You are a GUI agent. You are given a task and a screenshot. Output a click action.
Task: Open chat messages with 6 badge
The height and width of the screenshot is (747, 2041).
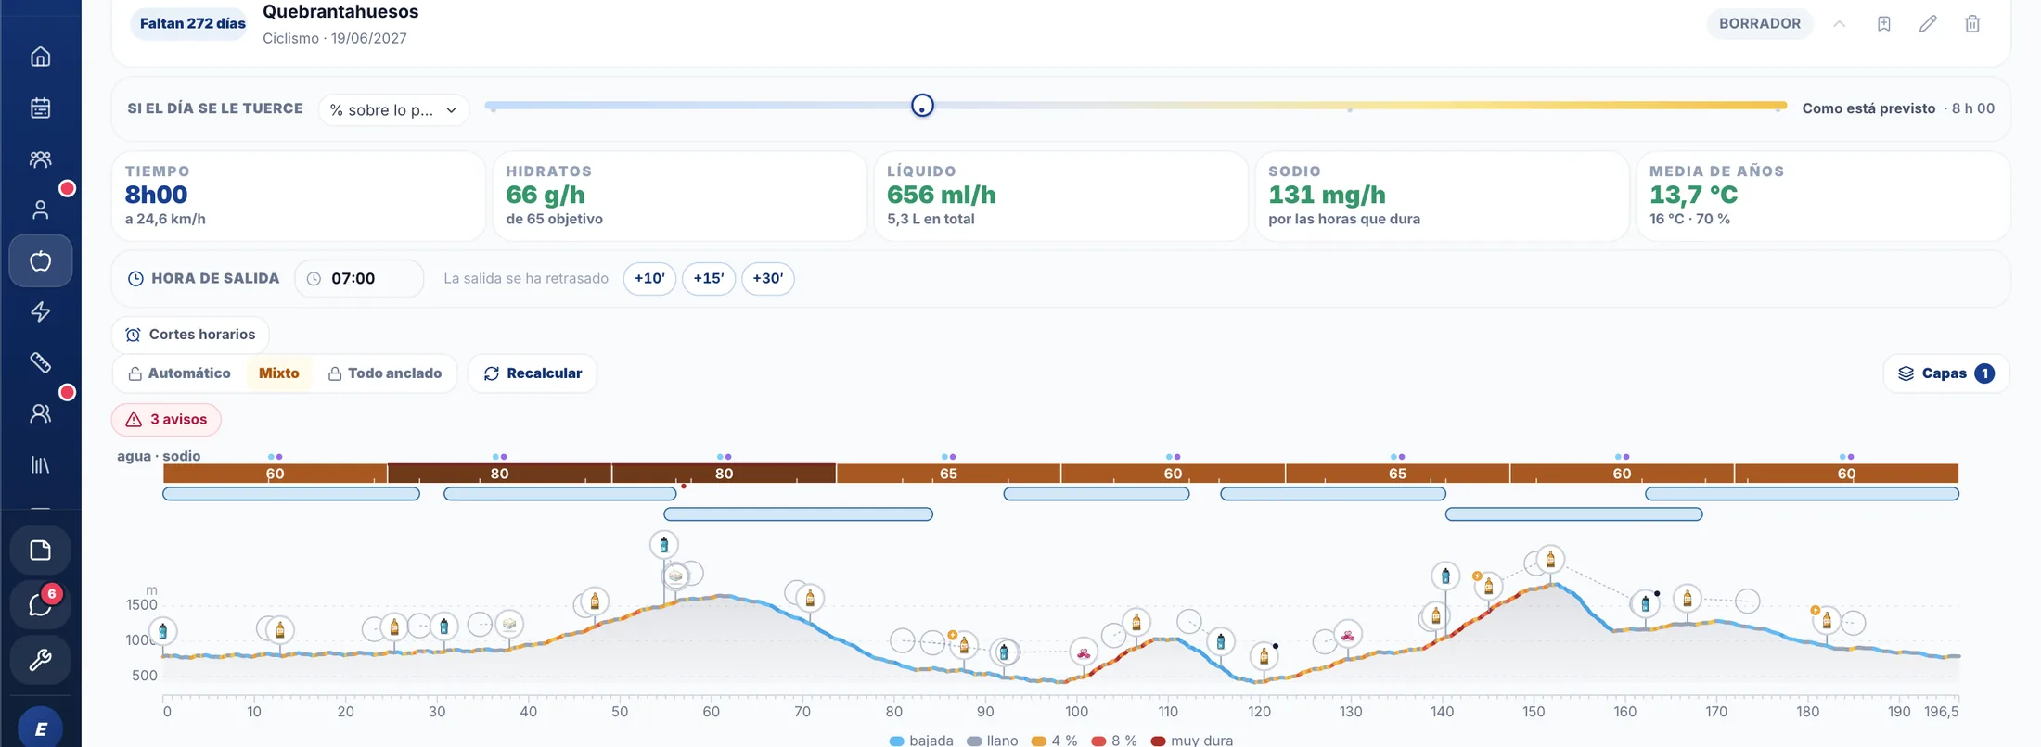coord(41,605)
